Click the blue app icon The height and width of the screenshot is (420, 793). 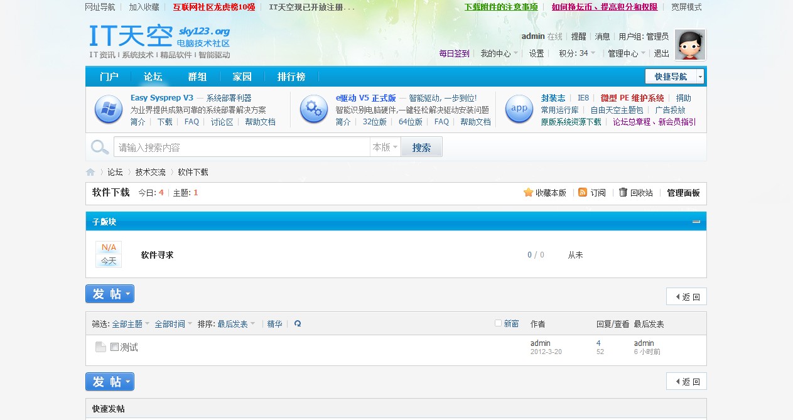pos(519,109)
